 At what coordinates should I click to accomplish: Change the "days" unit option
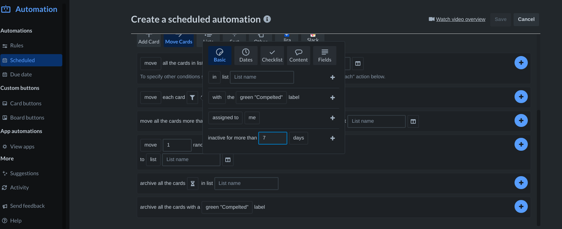[299, 138]
